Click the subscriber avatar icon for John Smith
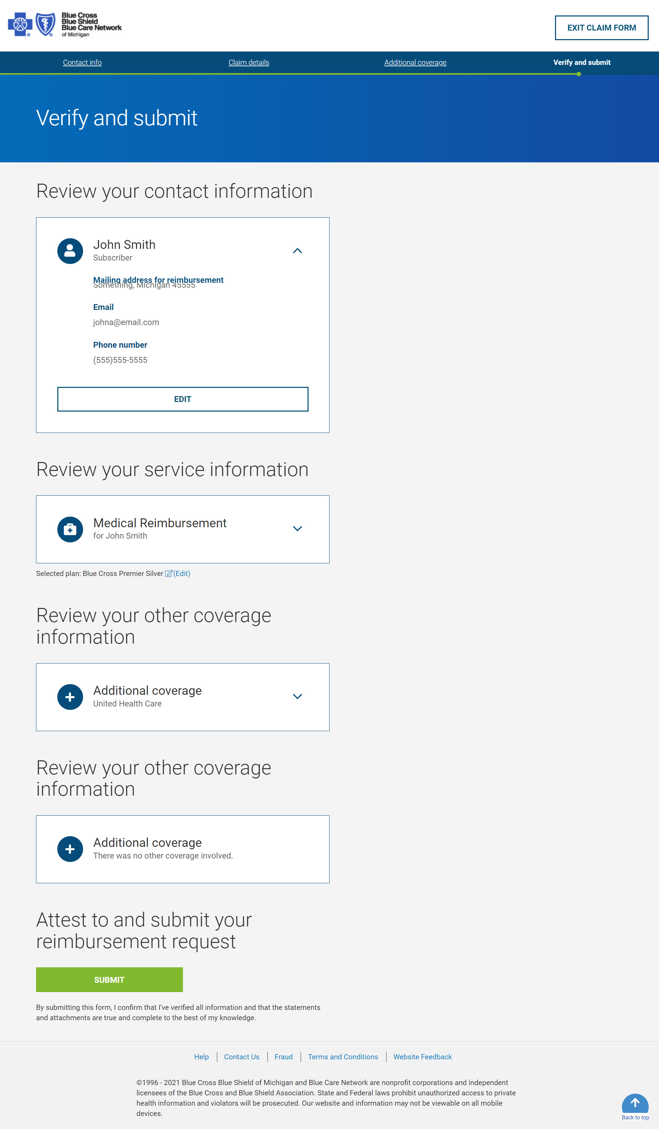659x1129 pixels. coord(70,251)
